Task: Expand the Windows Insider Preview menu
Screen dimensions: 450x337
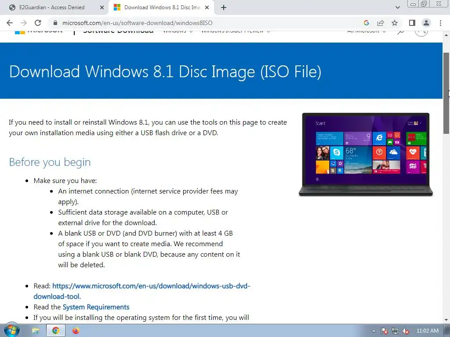Action: tap(236, 31)
